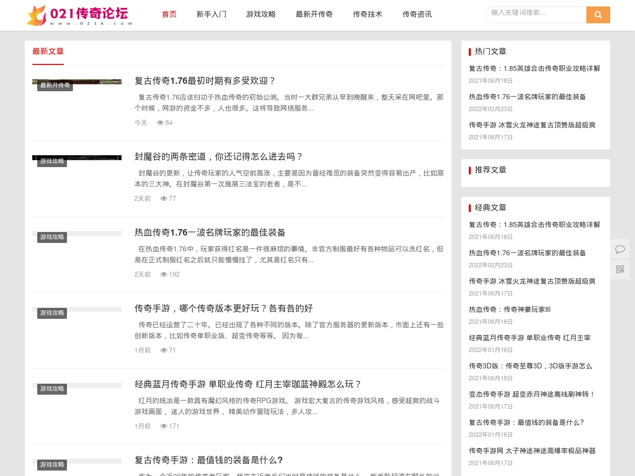Open 经典文章 link 传奇手游 冰雪火龙神途复古顶赞版超级爽

click(x=532, y=281)
